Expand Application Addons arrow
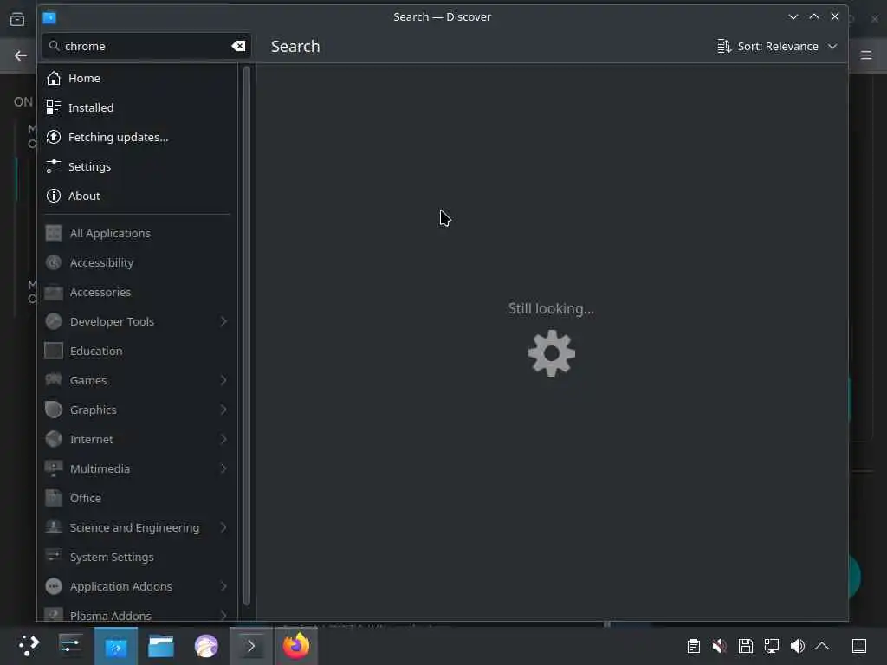887x665 pixels. (223, 586)
